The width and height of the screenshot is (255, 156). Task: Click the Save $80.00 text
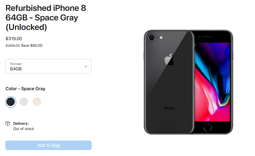32,45
